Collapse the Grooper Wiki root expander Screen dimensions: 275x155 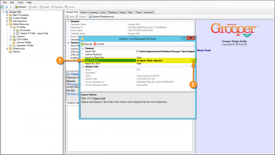(x=3, y=12)
